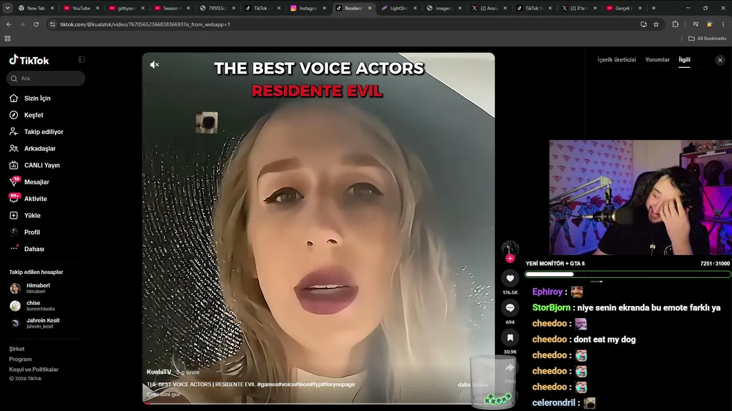Open Yükle upload page
This screenshot has height=411, width=732.
click(x=32, y=215)
